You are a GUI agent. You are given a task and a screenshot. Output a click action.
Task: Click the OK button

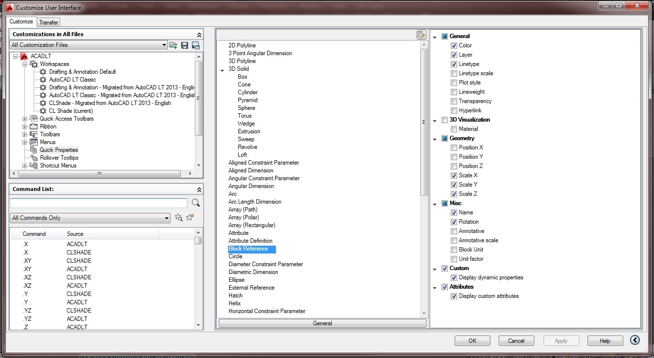(x=472, y=341)
